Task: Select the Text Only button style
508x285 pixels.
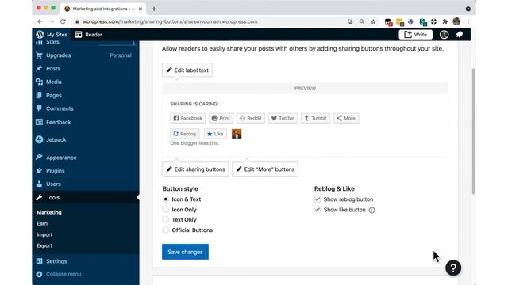Action: 166,220
